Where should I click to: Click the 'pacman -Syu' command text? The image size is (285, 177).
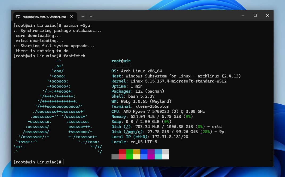(77, 26)
